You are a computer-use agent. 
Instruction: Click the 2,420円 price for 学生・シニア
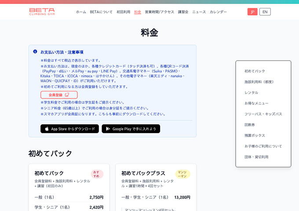[96, 207]
